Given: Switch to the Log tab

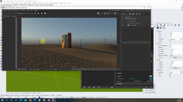Looking at the screenshot, I should [133, 11].
